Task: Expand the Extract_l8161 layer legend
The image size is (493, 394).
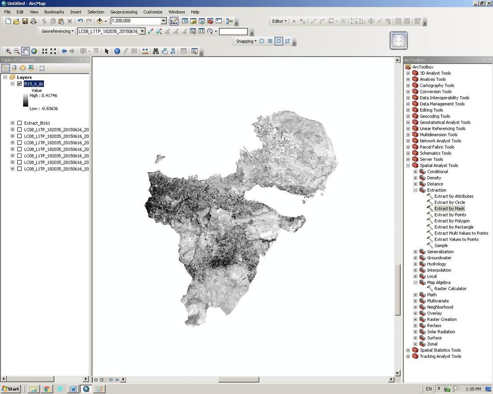Action: click(12, 123)
